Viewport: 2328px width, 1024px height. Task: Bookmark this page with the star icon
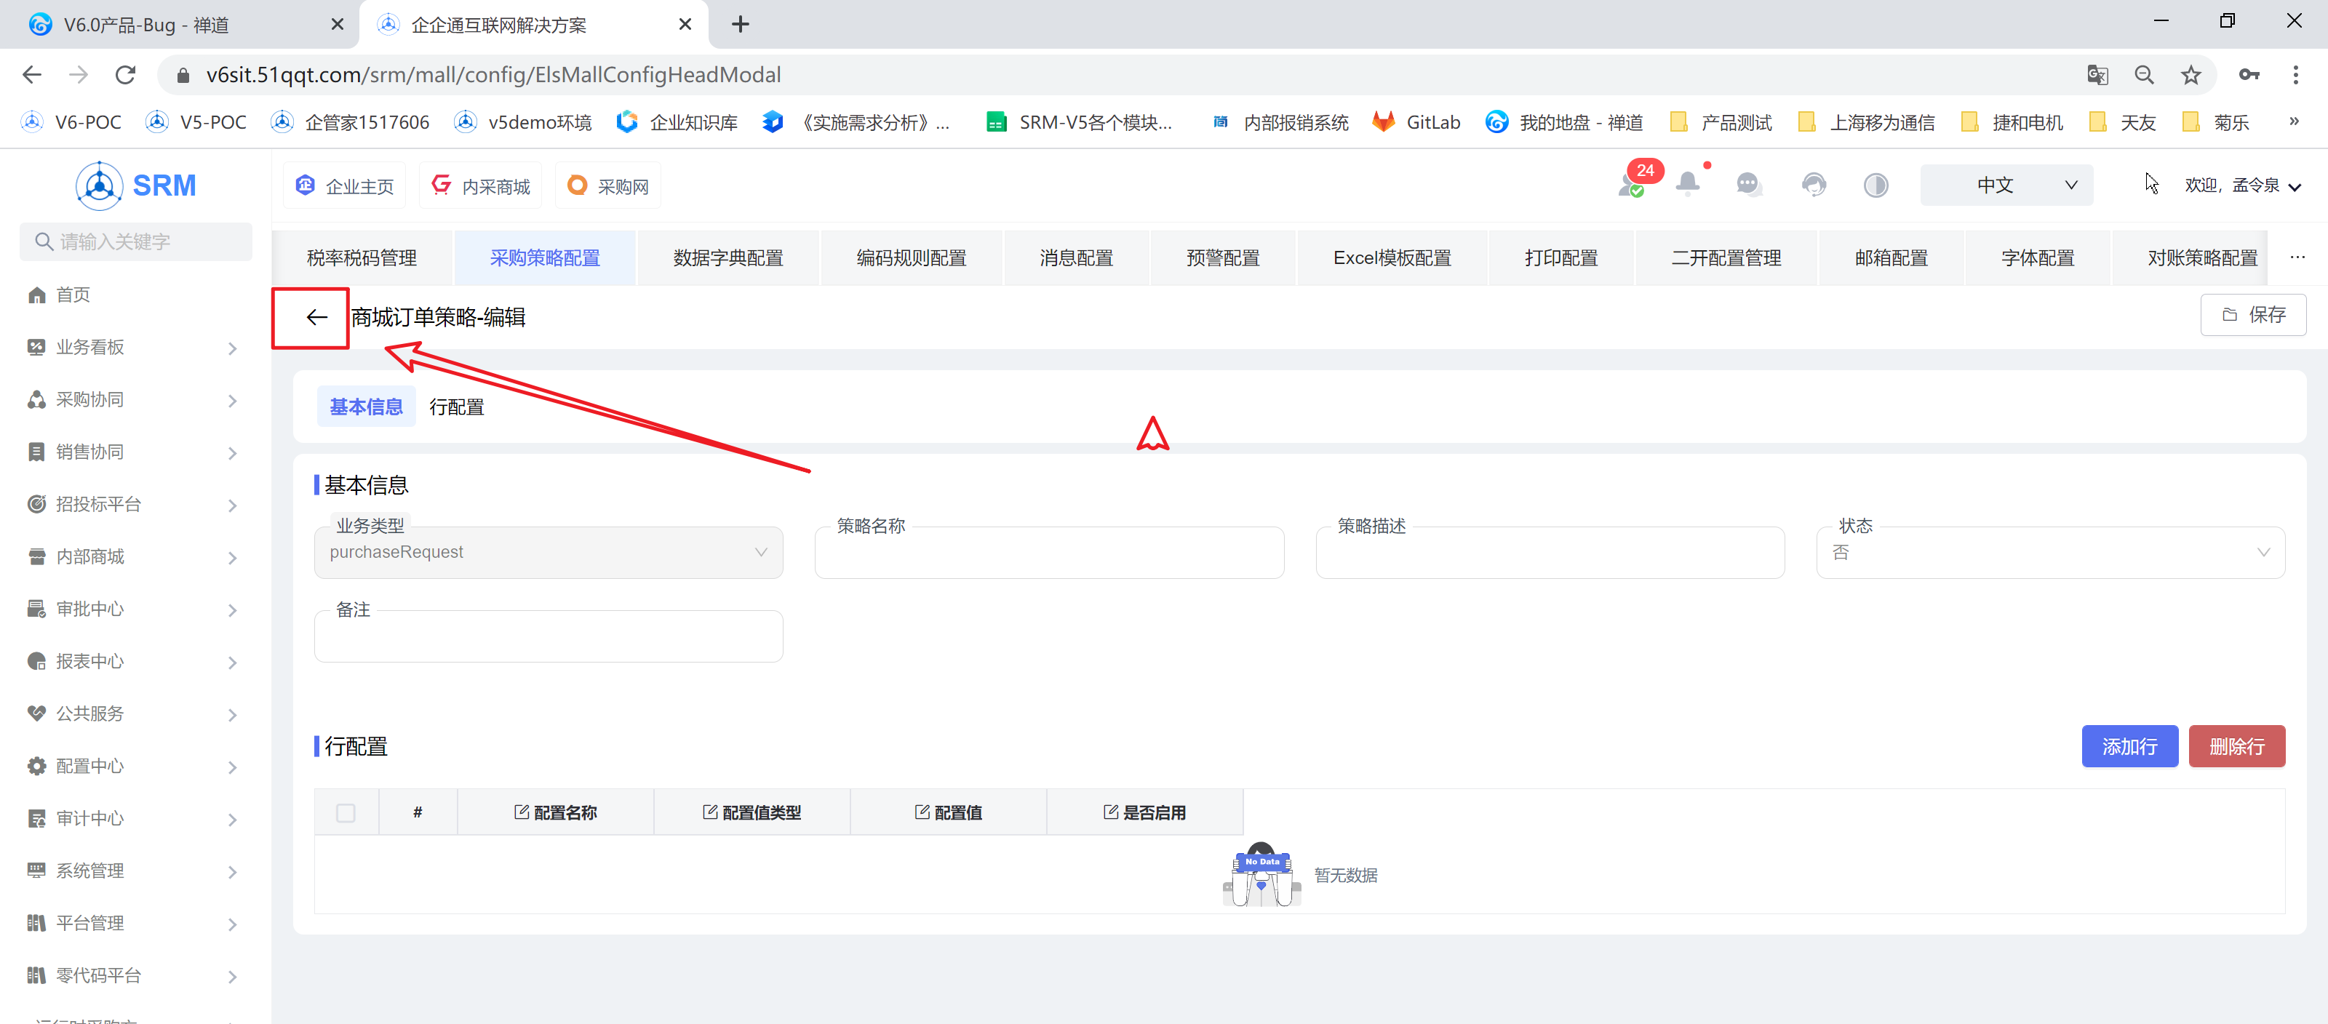click(x=2190, y=75)
